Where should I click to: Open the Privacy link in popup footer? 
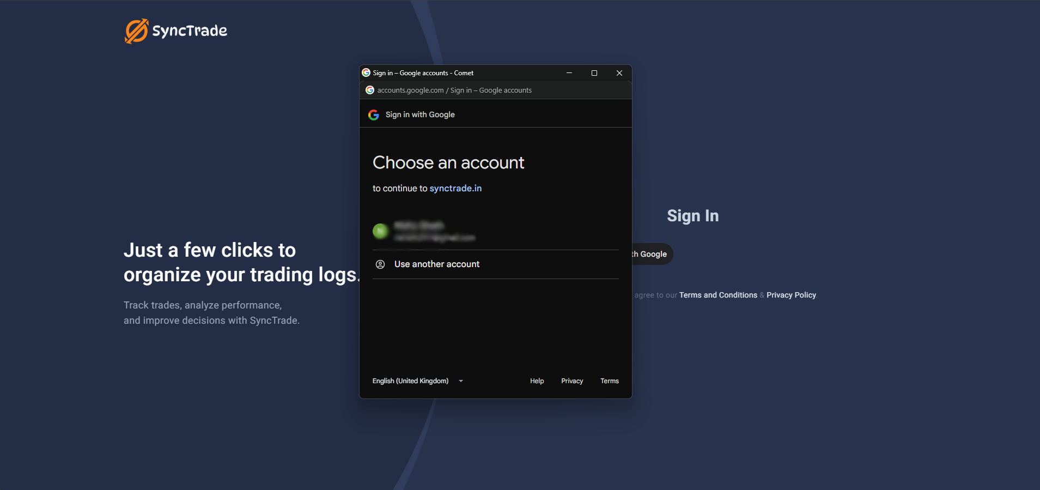[572, 381]
